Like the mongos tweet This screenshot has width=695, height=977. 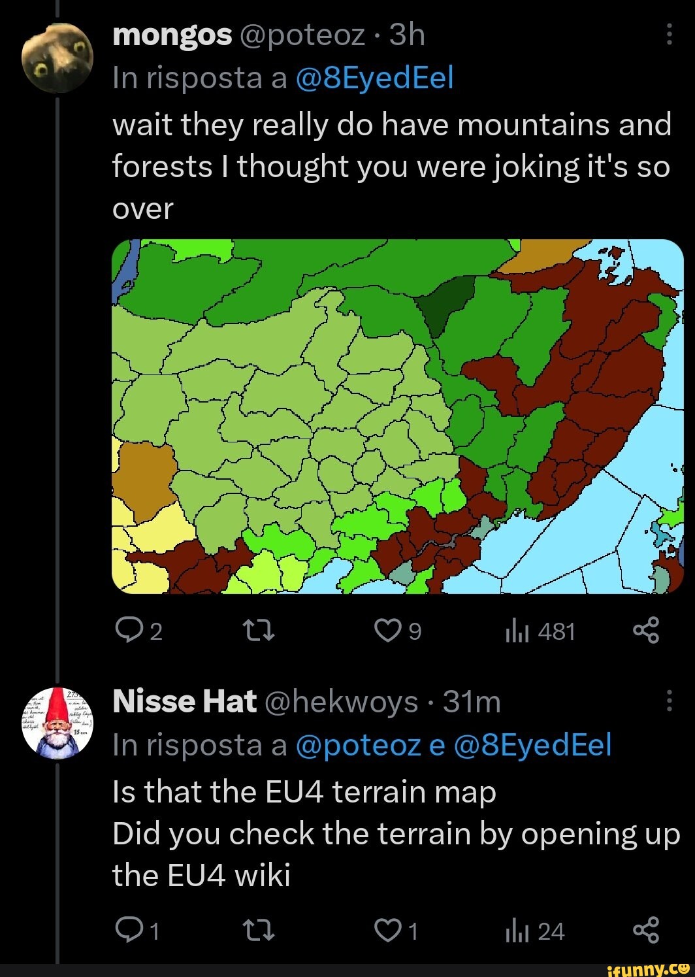(x=389, y=630)
